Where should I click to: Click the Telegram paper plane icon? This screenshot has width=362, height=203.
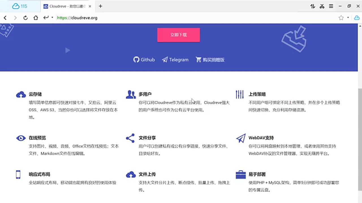pyautogui.click(x=165, y=60)
